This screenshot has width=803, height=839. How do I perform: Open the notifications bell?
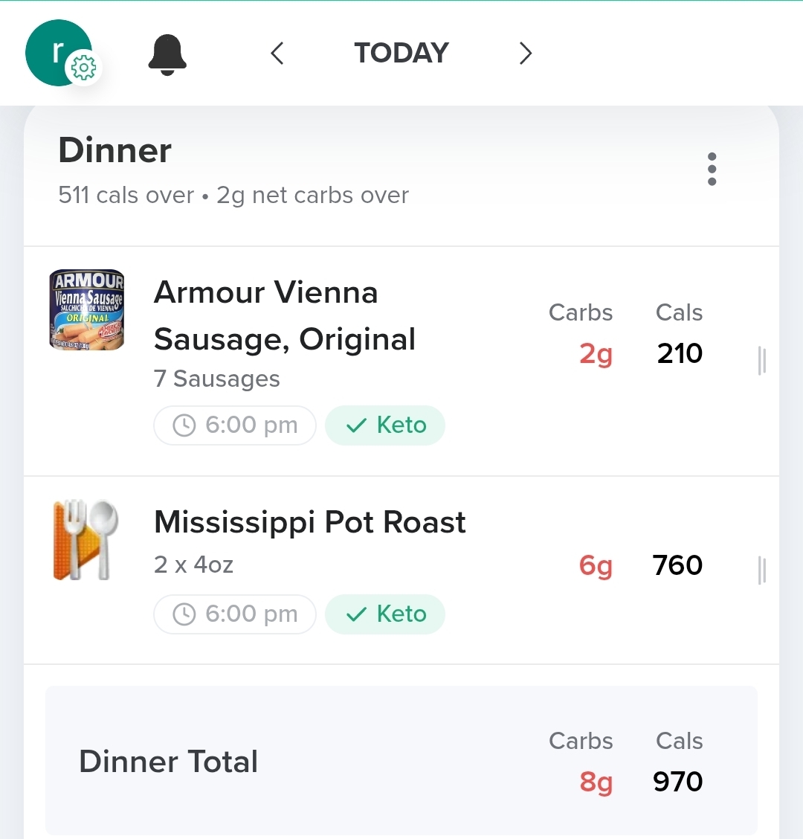pyautogui.click(x=167, y=54)
